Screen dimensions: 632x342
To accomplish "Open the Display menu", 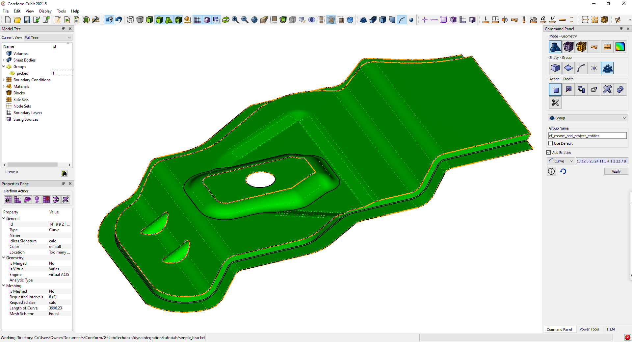I will pos(45,11).
